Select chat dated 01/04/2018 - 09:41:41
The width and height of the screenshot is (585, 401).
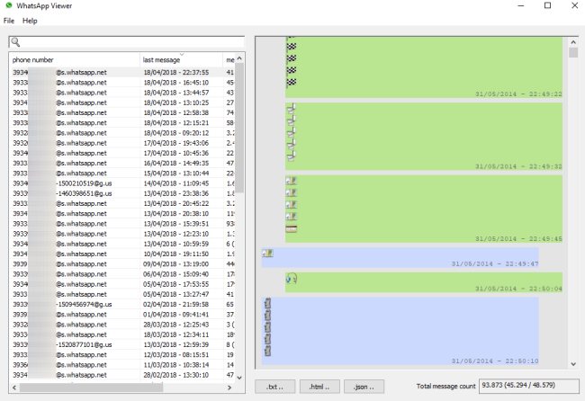(x=122, y=314)
